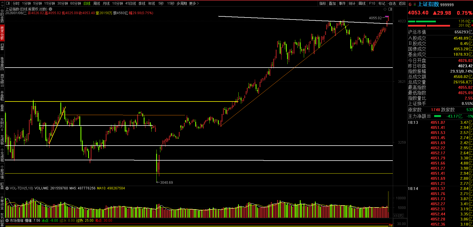Expand the 上证指数 chart settings dropdown
473x227 pixels.
(50, 9)
